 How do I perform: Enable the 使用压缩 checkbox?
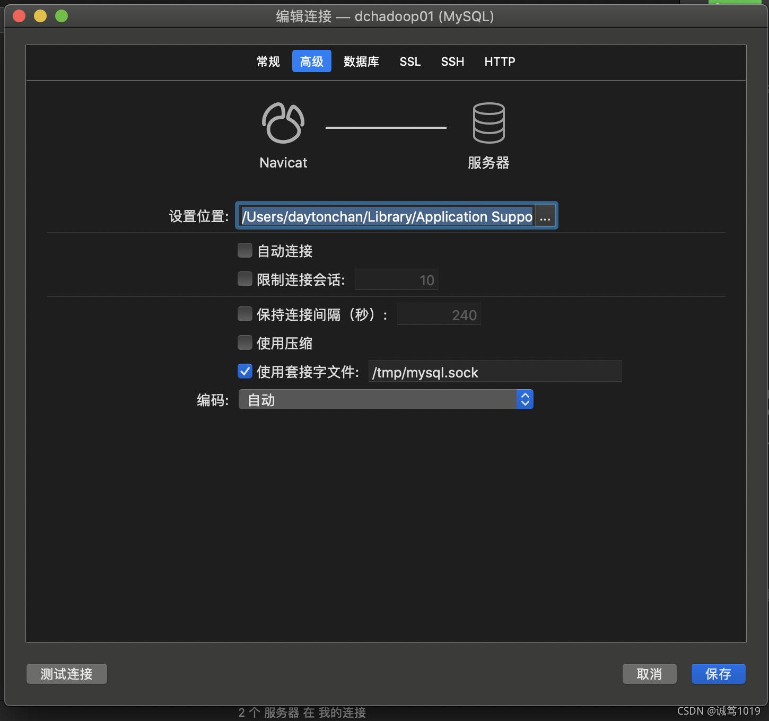245,342
